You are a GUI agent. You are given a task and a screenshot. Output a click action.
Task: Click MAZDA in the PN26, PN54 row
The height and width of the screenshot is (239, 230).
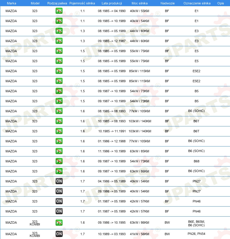click(x=11, y=234)
